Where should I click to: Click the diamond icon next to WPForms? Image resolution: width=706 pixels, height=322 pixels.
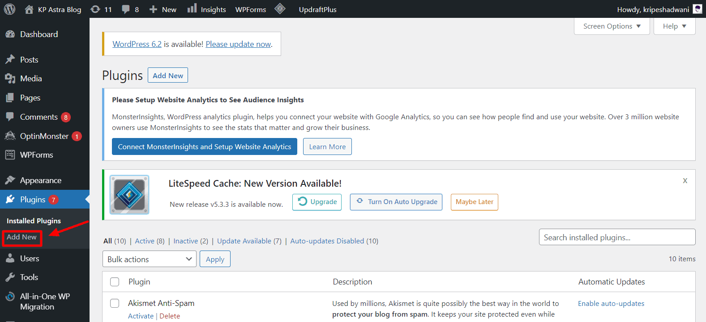tap(280, 8)
